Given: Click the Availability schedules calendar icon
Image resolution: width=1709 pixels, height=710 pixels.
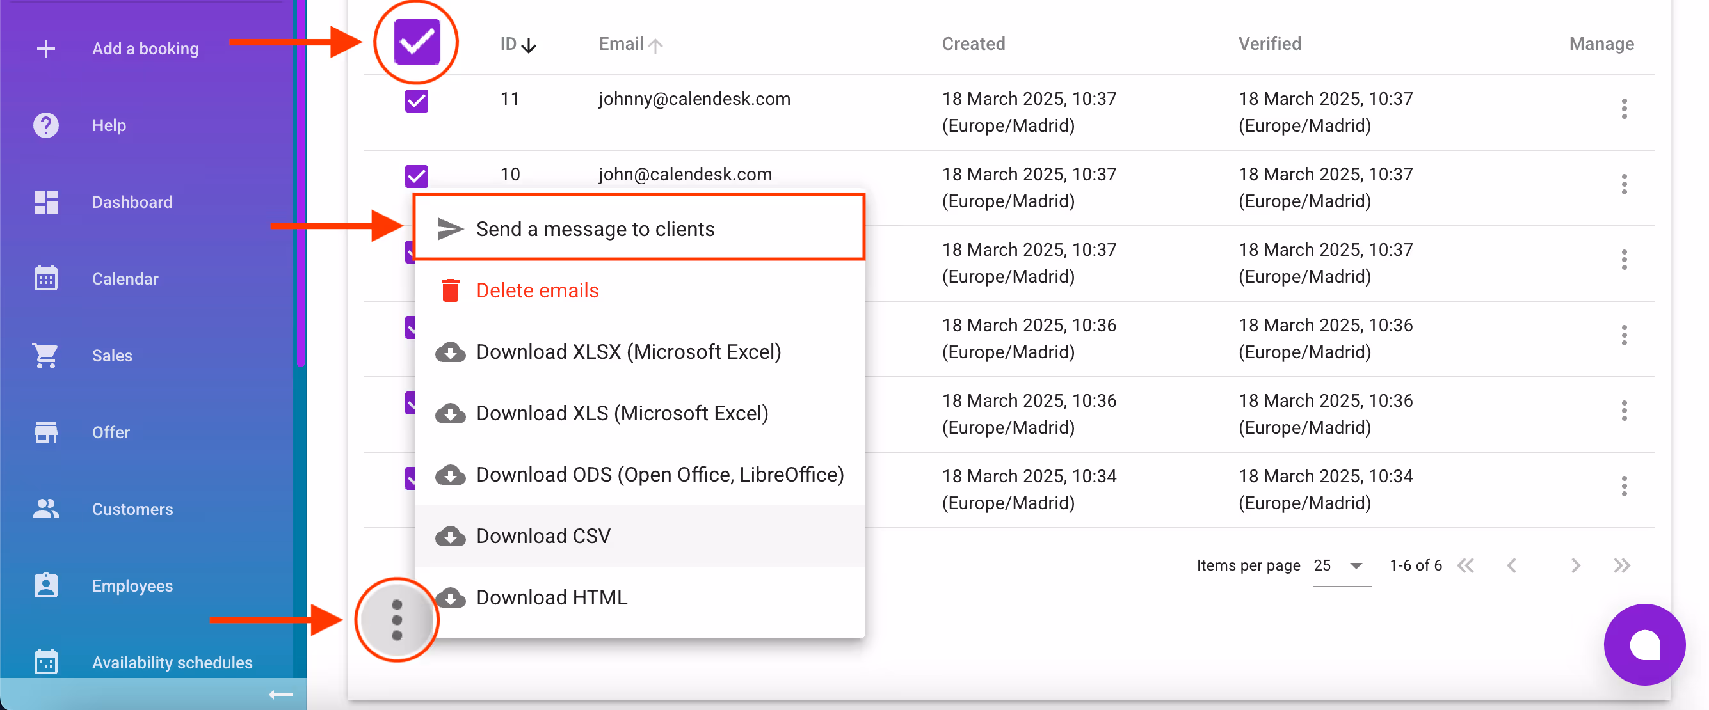Looking at the screenshot, I should (x=45, y=661).
